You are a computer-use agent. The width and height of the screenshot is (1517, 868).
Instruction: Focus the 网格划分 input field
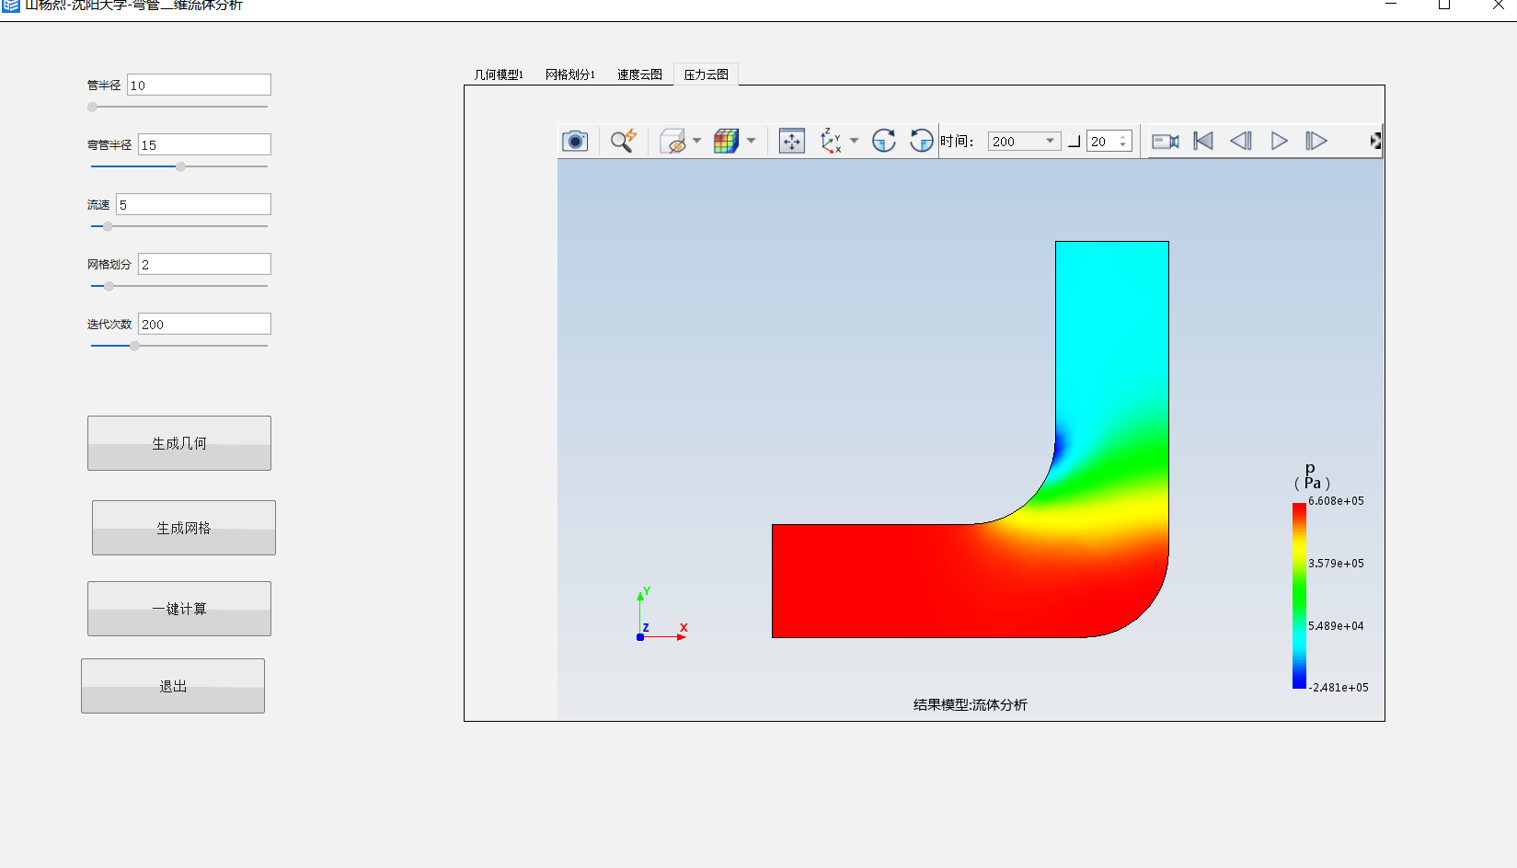[204, 264]
